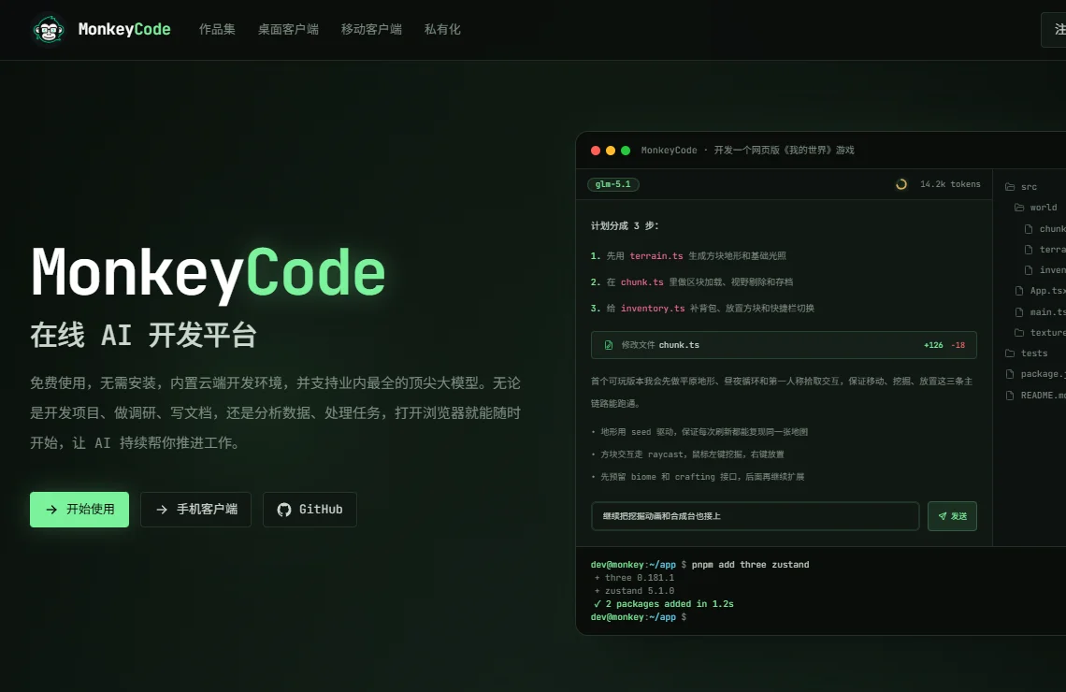1066x692 pixels.
Task: Click the MonkeyCode monkey logo icon
Action: [49, 29]
